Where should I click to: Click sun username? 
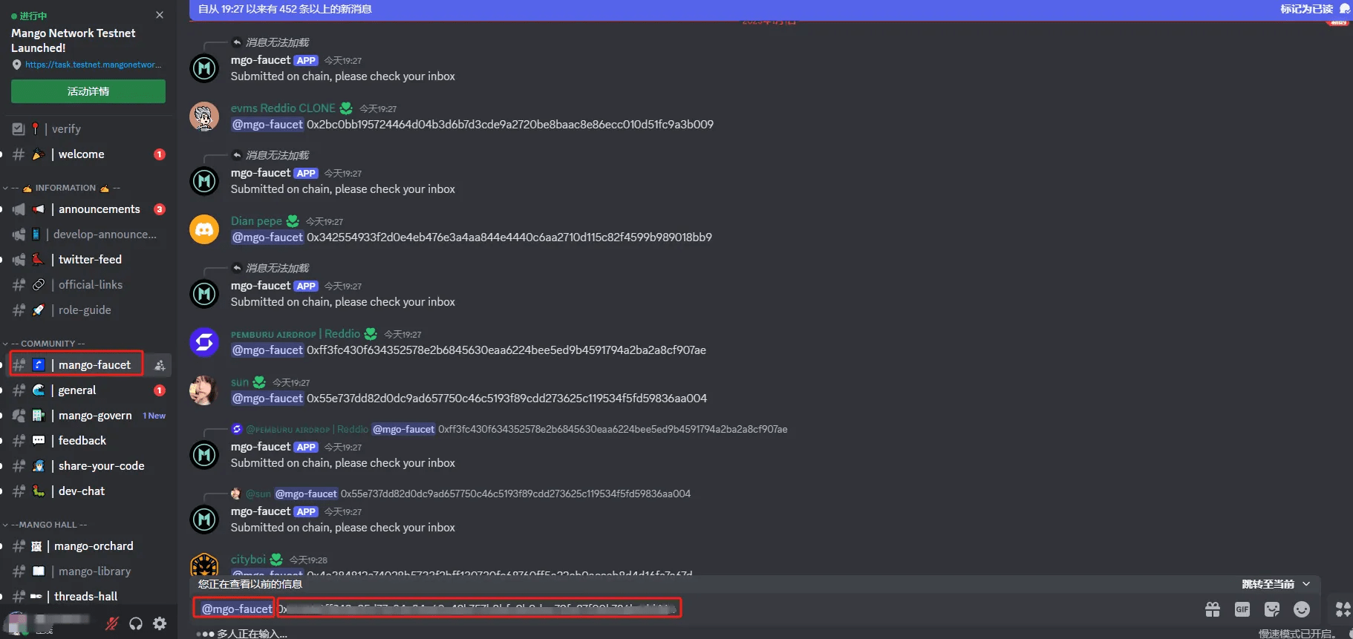240,382
